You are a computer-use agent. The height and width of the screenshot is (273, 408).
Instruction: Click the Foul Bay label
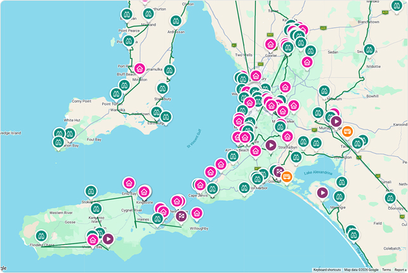pos(94,140)
